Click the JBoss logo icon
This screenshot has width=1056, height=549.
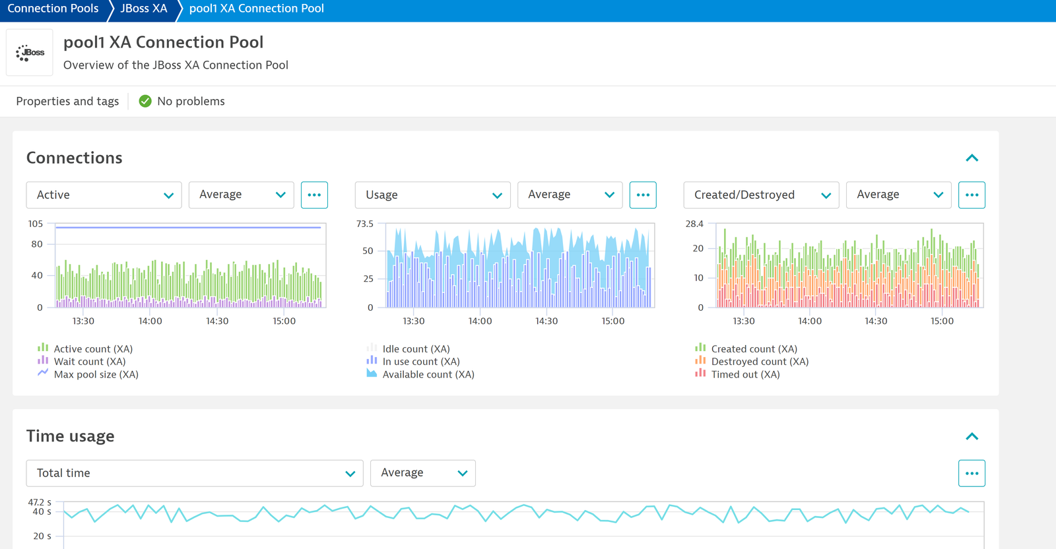(30, 53)
